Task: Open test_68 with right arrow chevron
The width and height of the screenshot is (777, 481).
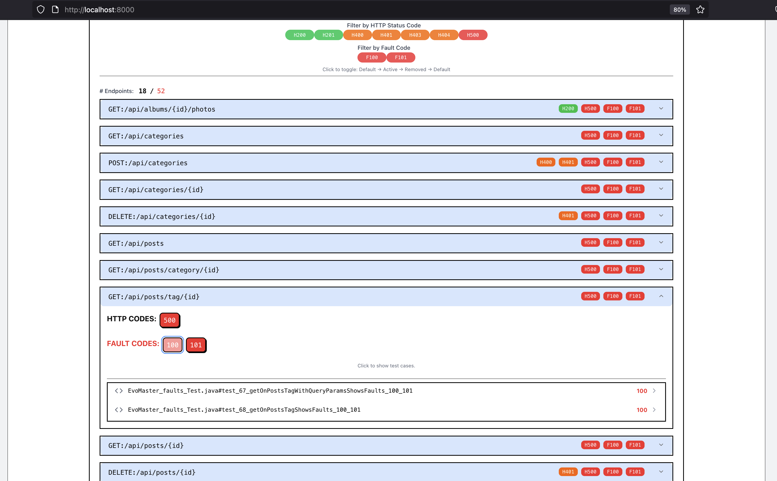Action: pos(654,410)
